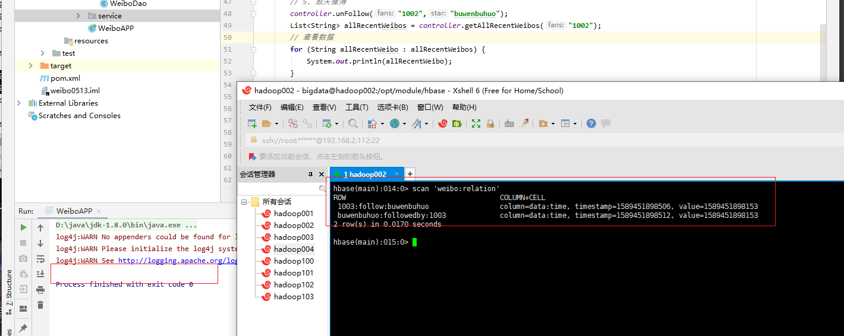844x336 pixels.
Task: Click the new folder icon in Xshell toolbar
Action: pos(543,123)
